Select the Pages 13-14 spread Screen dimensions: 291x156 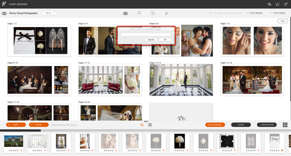pos(181,80)
